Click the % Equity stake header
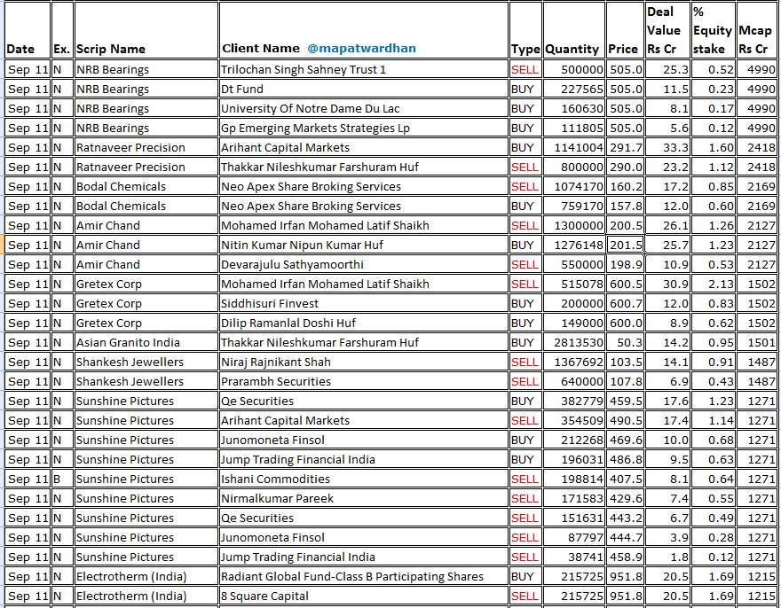Viewport: 781px width, 608px height. pyautogui.click(x=713, y=30)
